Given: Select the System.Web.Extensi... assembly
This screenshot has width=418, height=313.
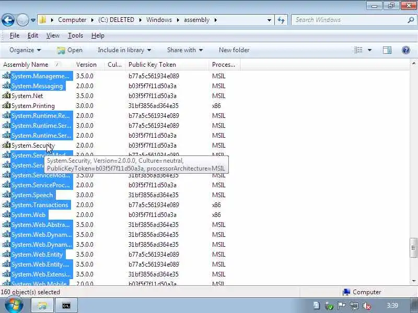Looking at the screenshot, I should pos(41,274).
